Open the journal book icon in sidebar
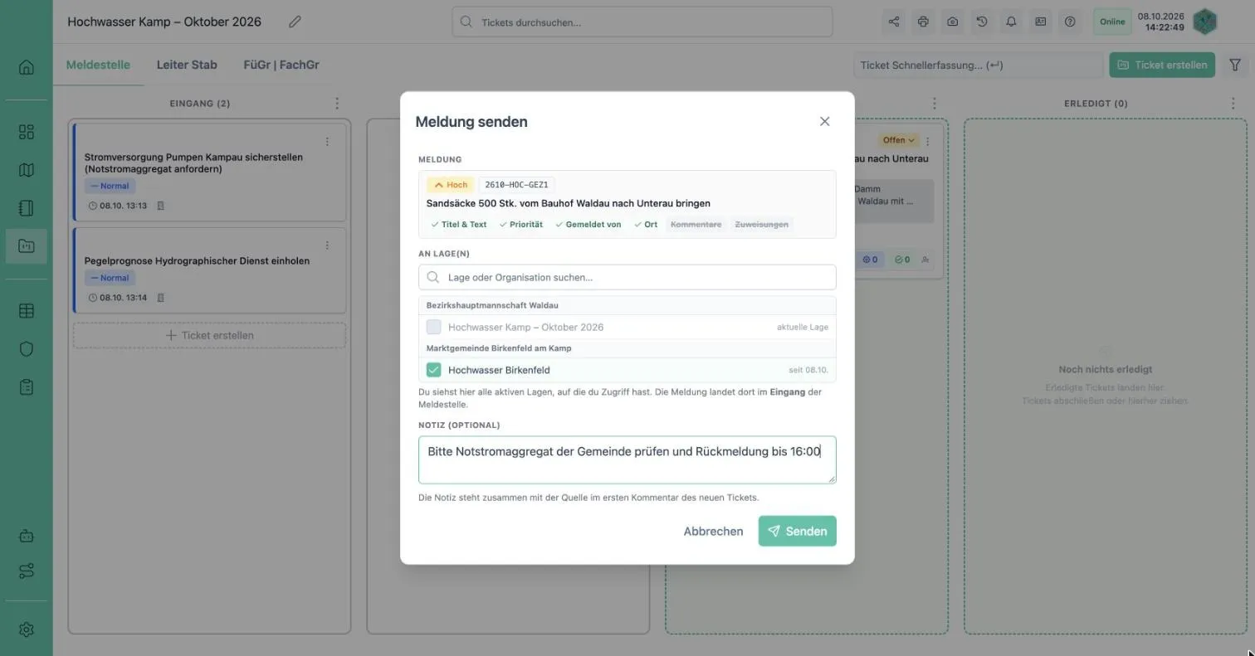 [27, 208]
